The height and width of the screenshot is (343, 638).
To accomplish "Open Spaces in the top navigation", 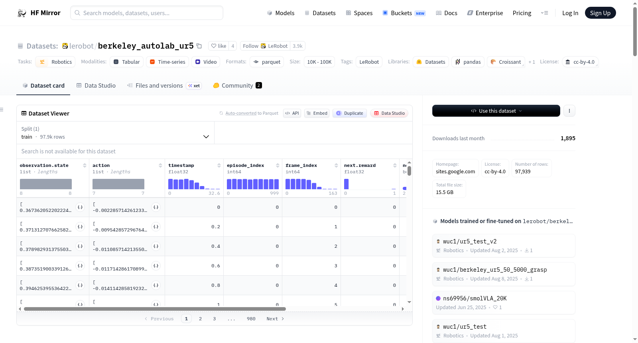I will (359, 13).
